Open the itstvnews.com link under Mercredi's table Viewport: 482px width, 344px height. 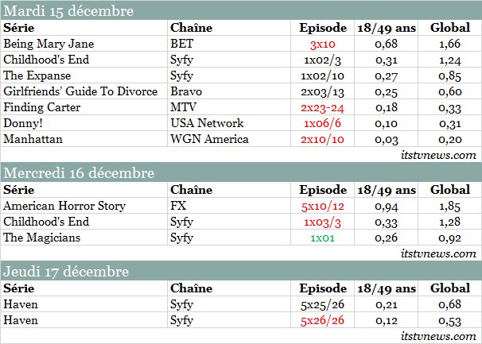(439, 253)
